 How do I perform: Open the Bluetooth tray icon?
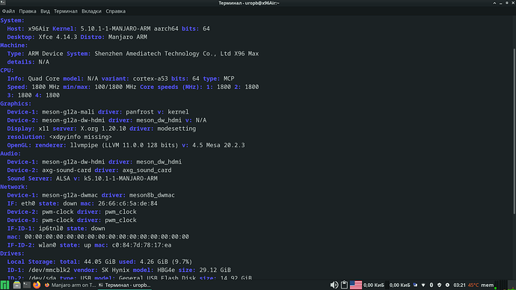click(431, 285)
